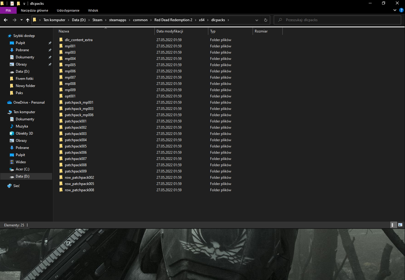This screenshot has width=405, height=280.
Task: Expand chevron after dlcpacks in breadcrumb
Action: pyautogui.click(x=228, y=20)
